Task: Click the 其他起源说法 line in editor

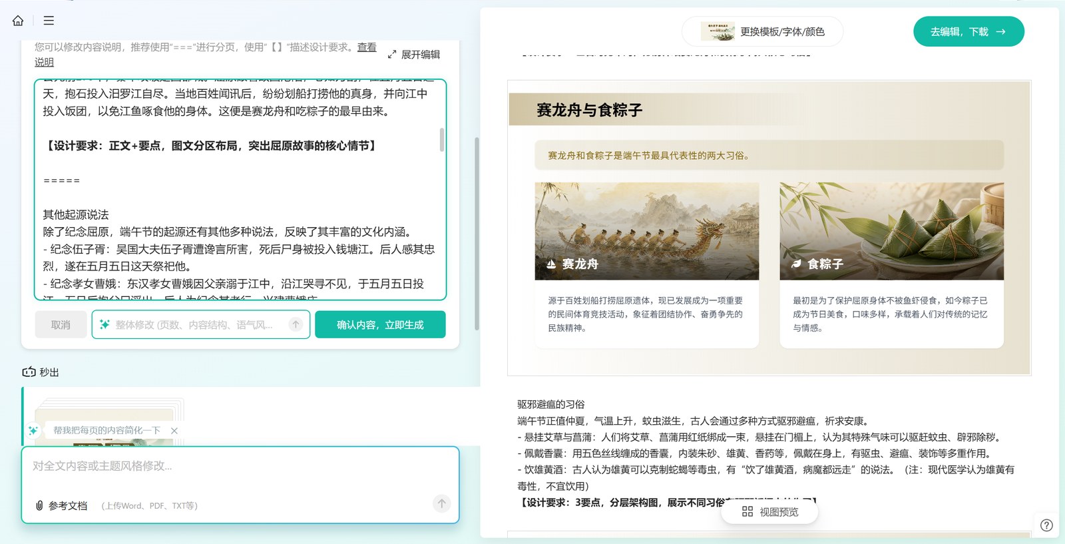Action: click(76, 214)
